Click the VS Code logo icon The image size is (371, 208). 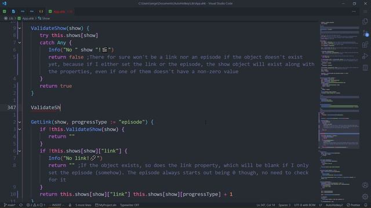4,3
